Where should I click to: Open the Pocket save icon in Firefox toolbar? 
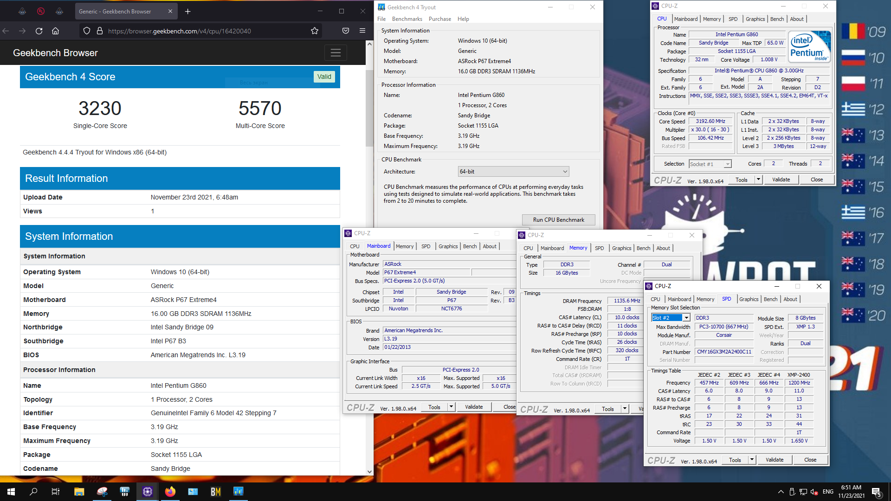click(346, 31)
